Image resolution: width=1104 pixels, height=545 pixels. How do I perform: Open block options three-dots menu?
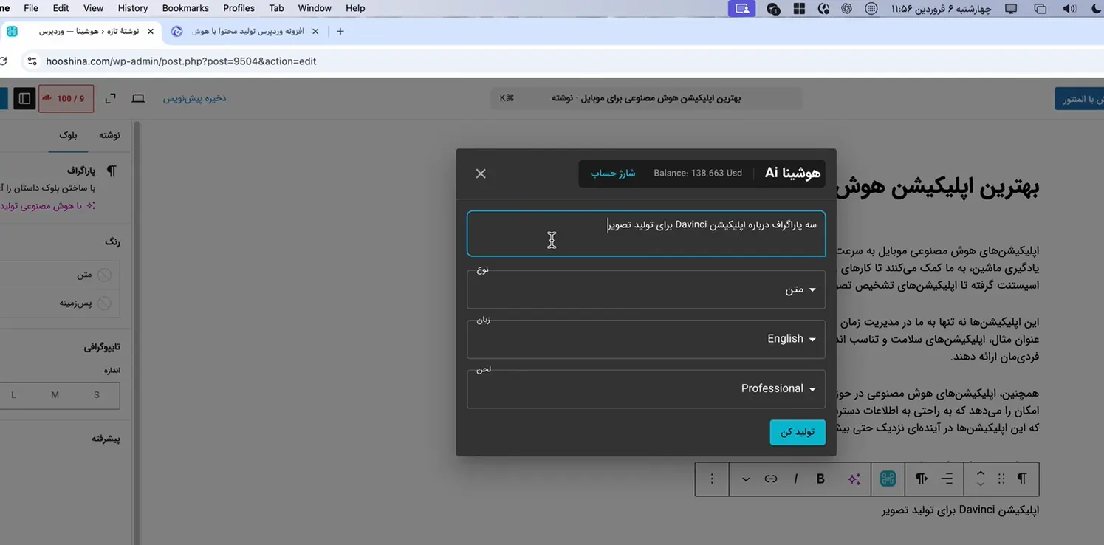(x=712, y=479)
